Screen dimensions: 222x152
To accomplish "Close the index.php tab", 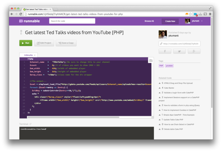I will tap(35, 55).
